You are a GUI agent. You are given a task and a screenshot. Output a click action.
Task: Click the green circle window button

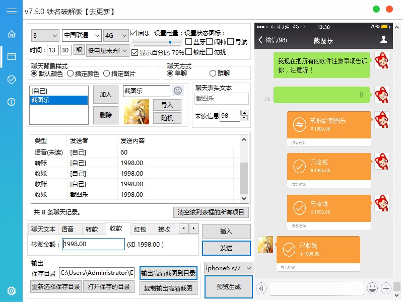pos(376,9)
